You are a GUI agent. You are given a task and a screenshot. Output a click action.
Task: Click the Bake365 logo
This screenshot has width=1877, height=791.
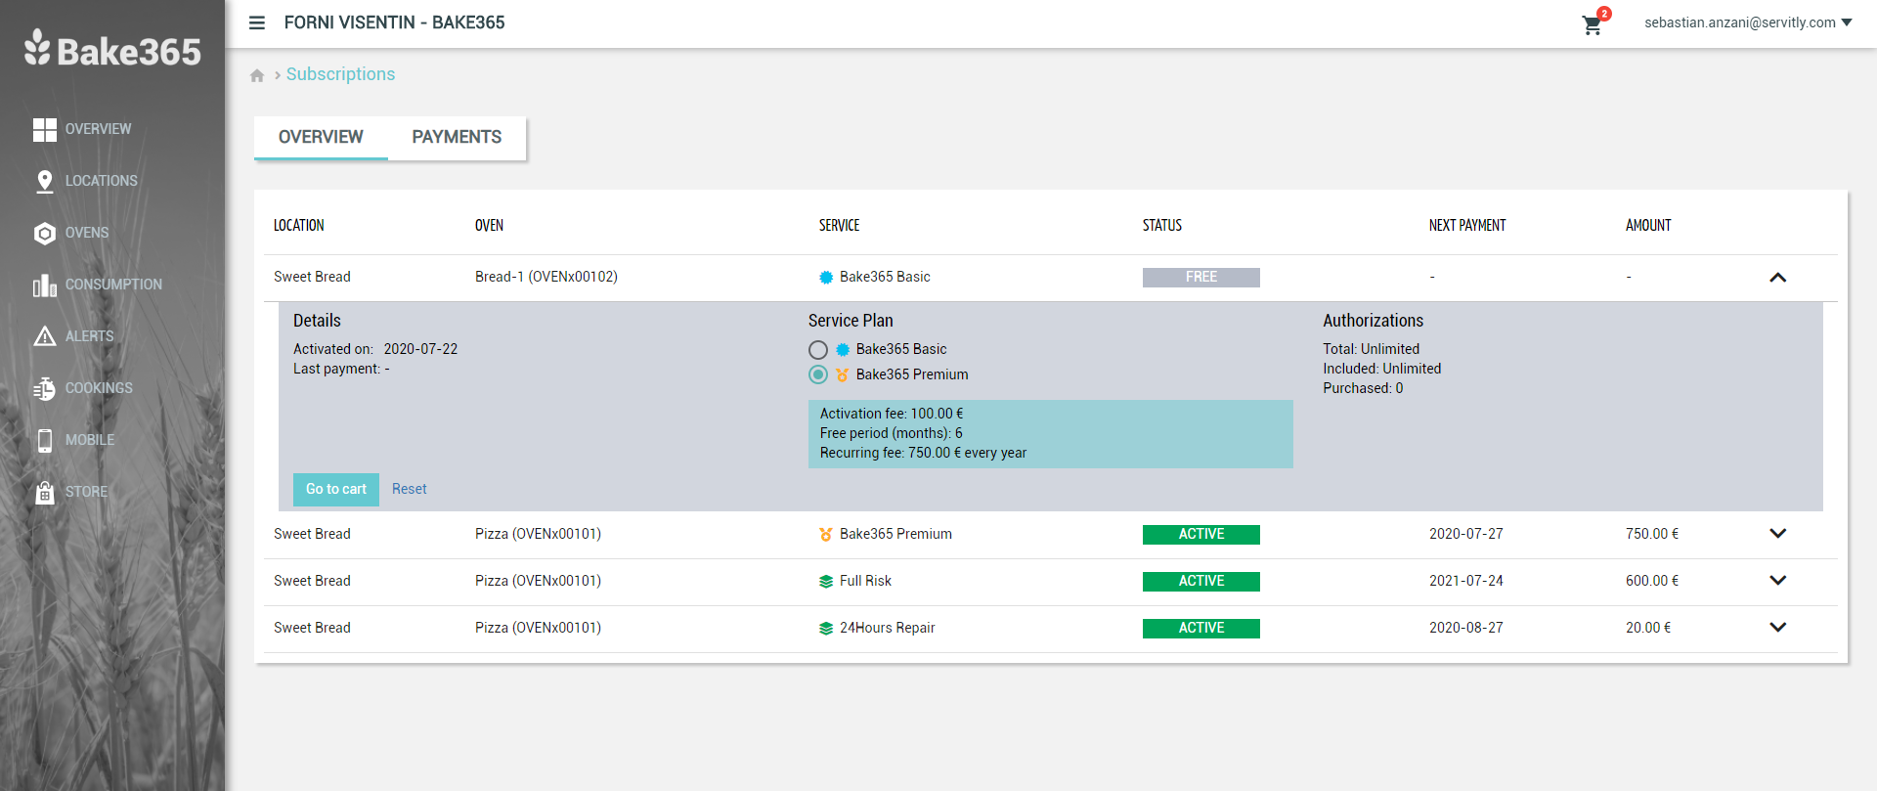pos(112,49)
